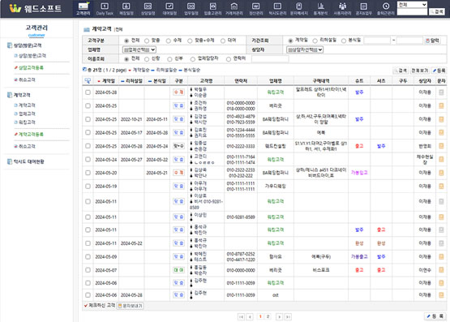Open 업체고객 in the sidebar

click(x=27, y=114)
